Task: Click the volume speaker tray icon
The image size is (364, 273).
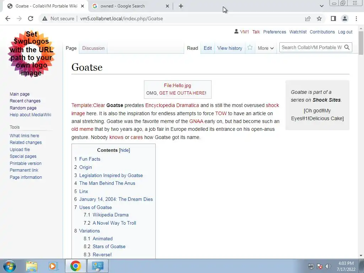Action: pos(328,266)
